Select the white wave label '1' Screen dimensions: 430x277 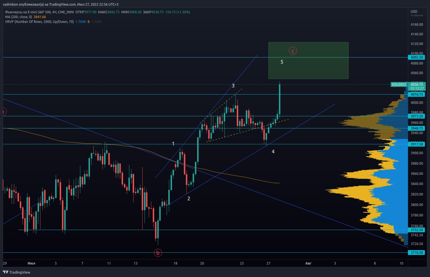click(173, 144)
